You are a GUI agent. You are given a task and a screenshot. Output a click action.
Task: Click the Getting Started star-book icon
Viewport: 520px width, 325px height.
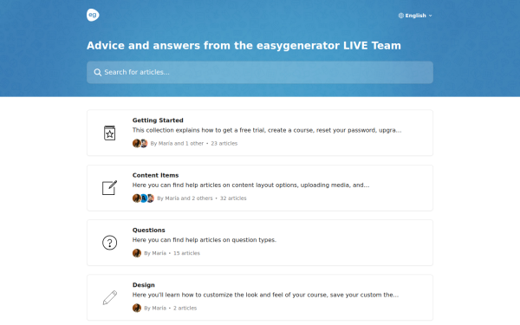click(x=109, y=133)
